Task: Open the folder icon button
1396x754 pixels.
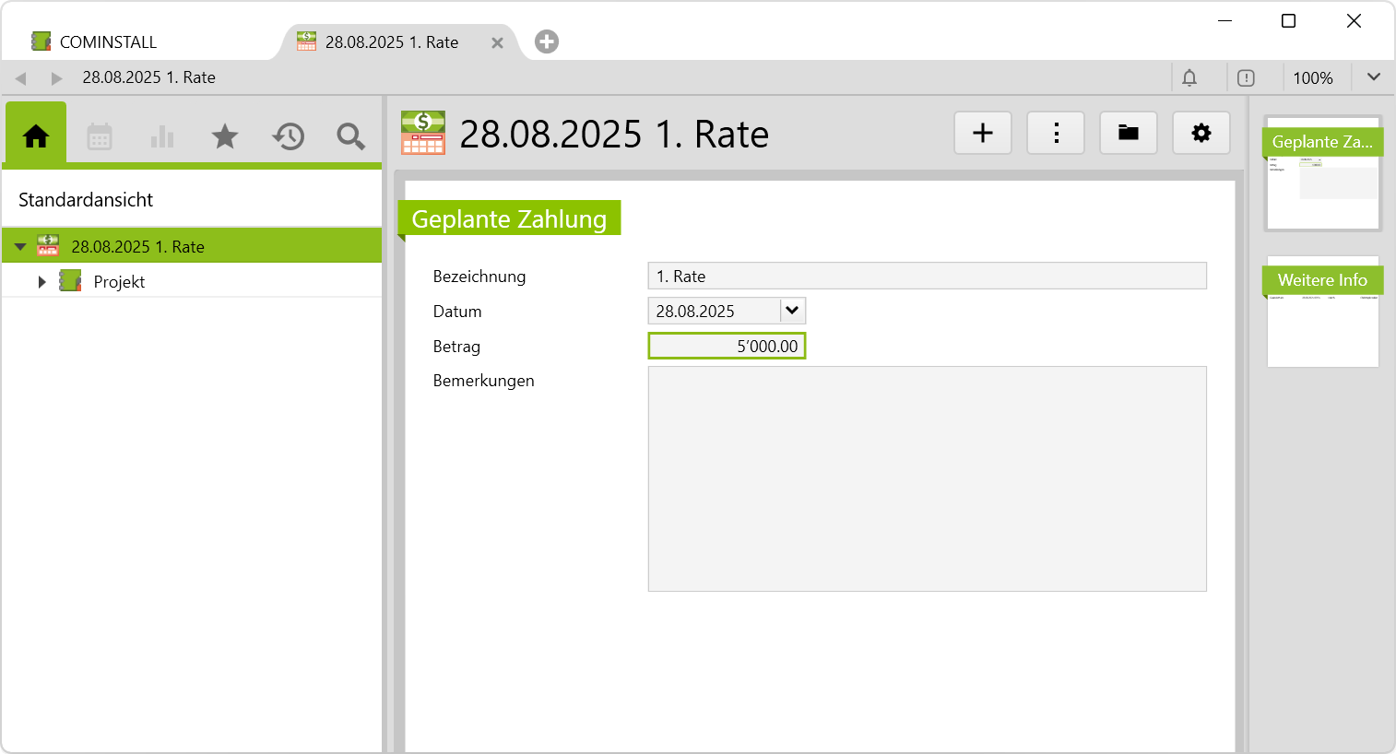Action: 1129,133
